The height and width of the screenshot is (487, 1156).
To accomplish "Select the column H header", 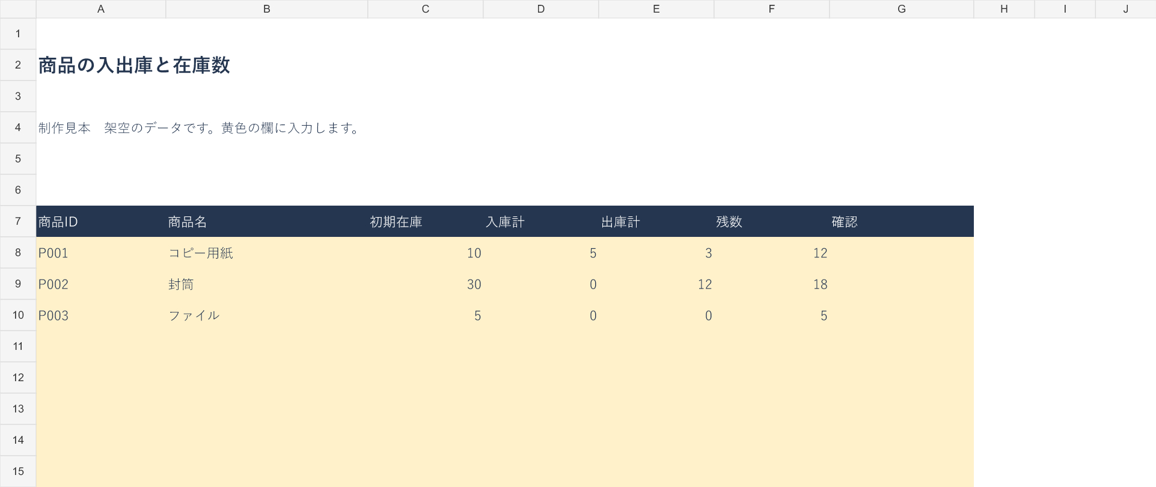I will 1004,9.
